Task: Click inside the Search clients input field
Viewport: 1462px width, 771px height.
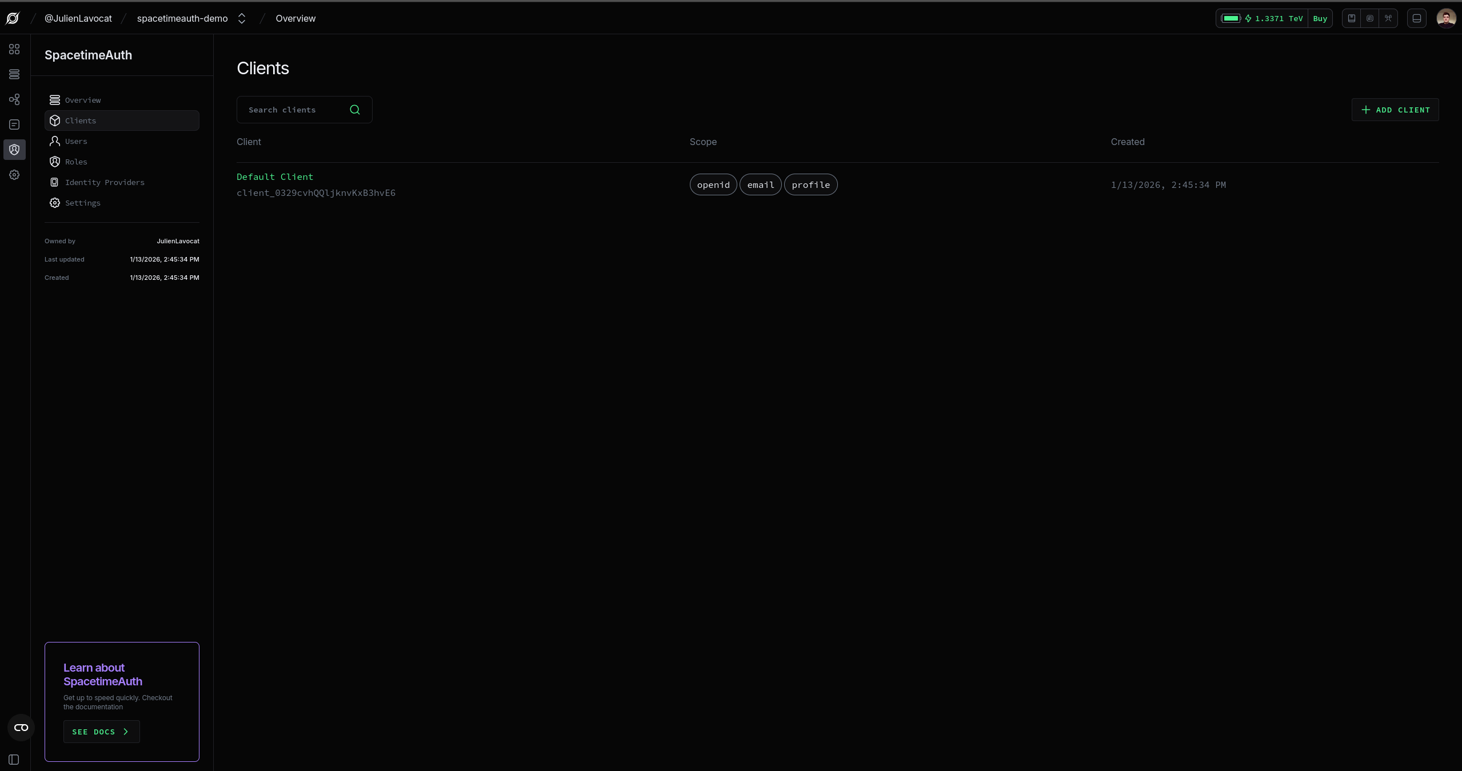Action: [x=291, y=110]
